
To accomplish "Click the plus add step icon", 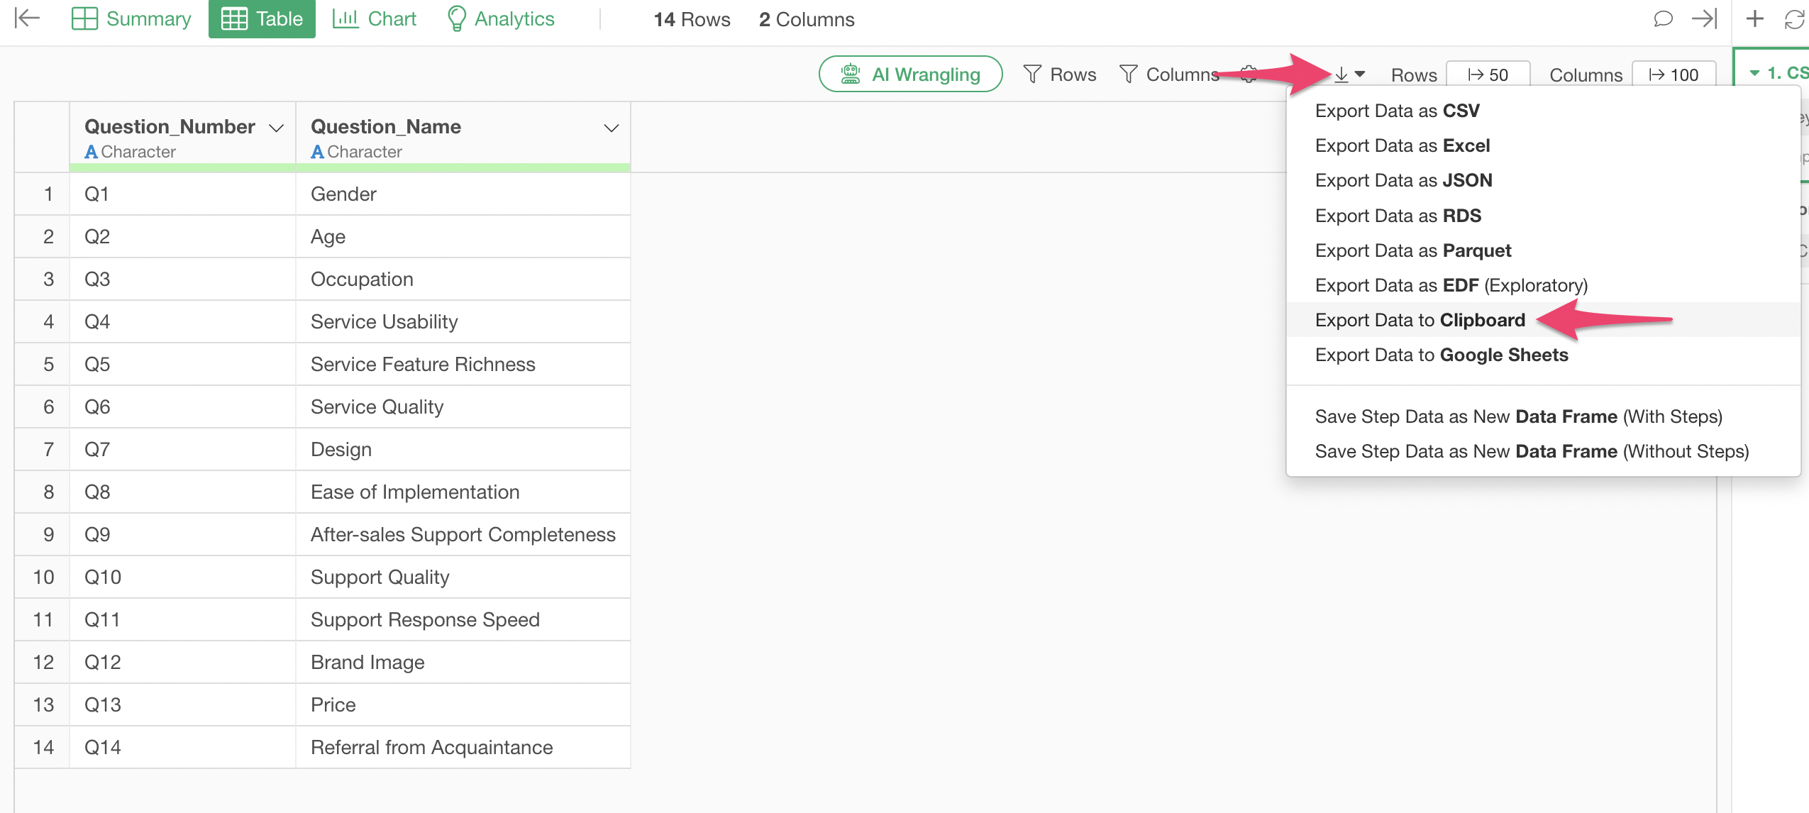I will coord(1754,18).
